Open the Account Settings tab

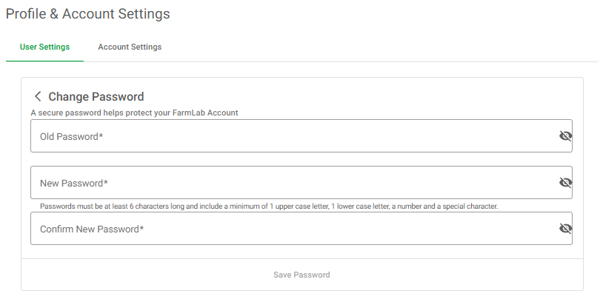(x=130, y=47)
